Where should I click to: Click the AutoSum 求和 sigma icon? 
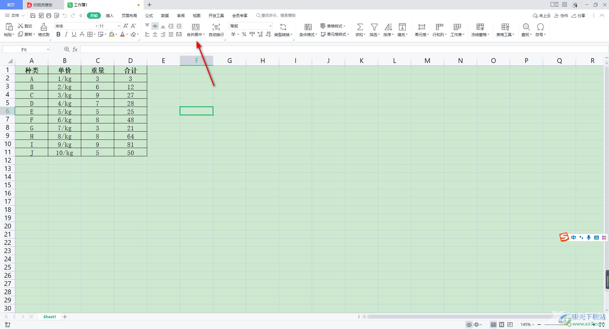pyautogui.click(x=360, y=27)
